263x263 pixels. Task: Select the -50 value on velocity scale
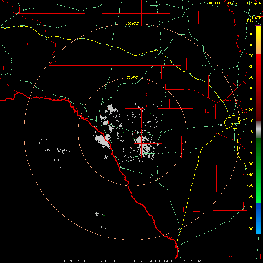[250, 186]
